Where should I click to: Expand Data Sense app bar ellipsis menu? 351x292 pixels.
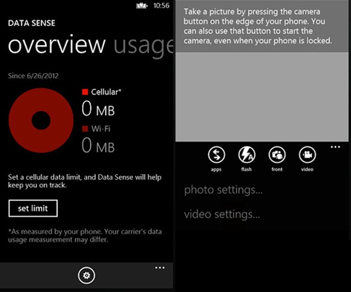(x=160, y=268)
